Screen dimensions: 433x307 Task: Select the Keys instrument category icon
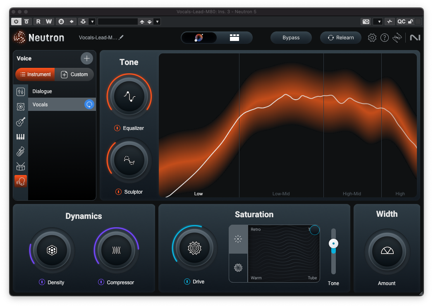(x=20, y=137)
